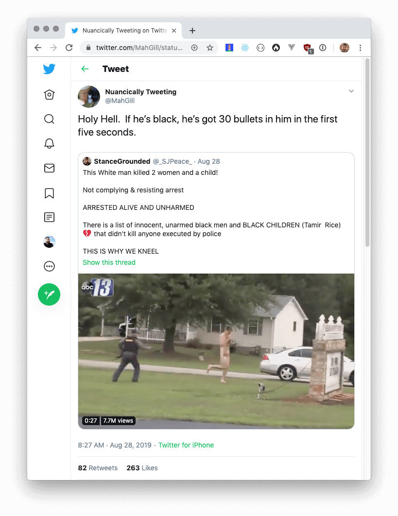398x516 pixels.
Task: Open Notifications bell icon
Action: tap(49, 143)
